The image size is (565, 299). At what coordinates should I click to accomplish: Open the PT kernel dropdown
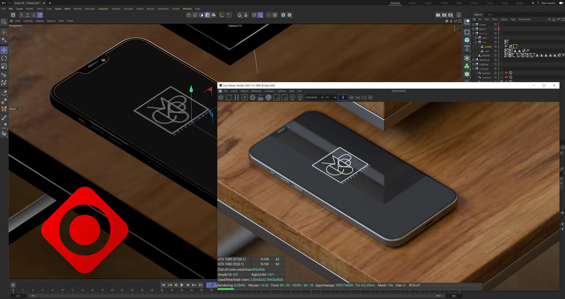pyautogui.click(x=331, y=97)
